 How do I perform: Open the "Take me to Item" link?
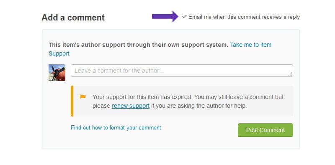click(250, 45)
